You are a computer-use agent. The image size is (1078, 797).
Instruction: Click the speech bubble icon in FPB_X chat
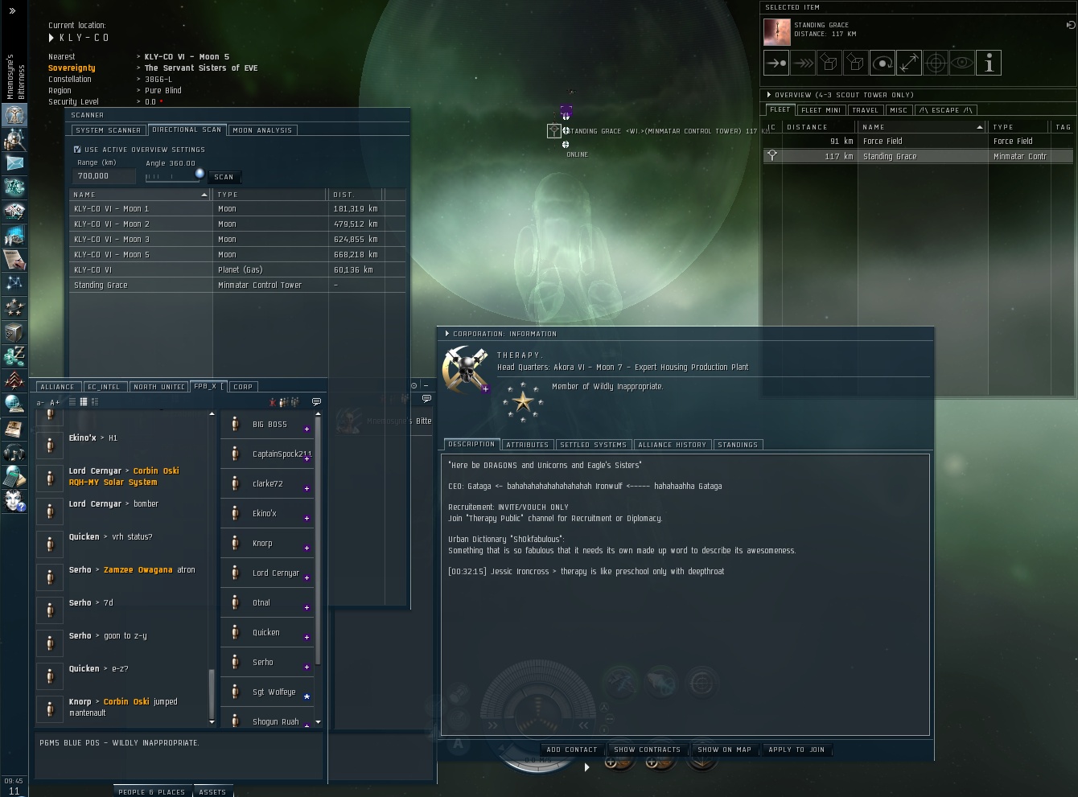[x=316, y=401]
